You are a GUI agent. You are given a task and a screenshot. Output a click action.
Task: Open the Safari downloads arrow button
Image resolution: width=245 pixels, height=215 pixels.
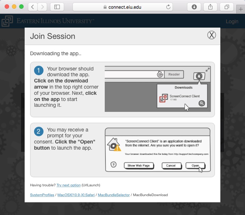point(194,7)
